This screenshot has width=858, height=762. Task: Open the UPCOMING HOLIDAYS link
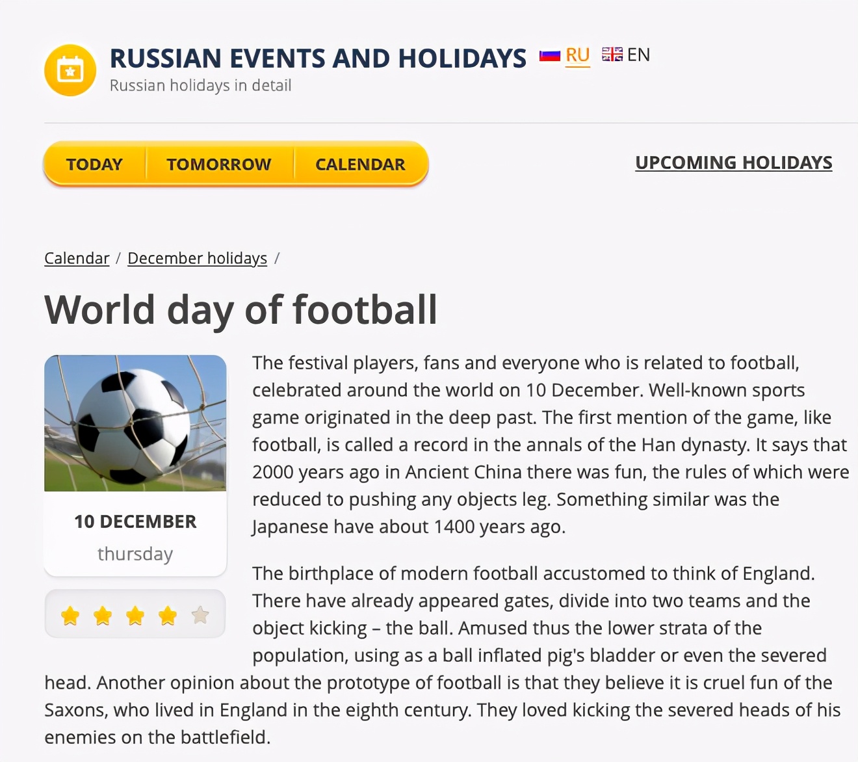point(733,163)
